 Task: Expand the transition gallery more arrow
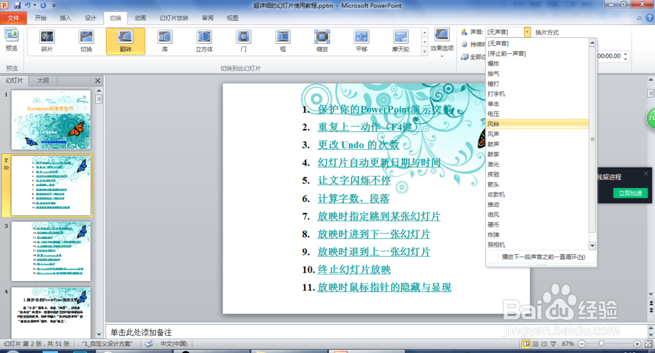pos(424,51)
